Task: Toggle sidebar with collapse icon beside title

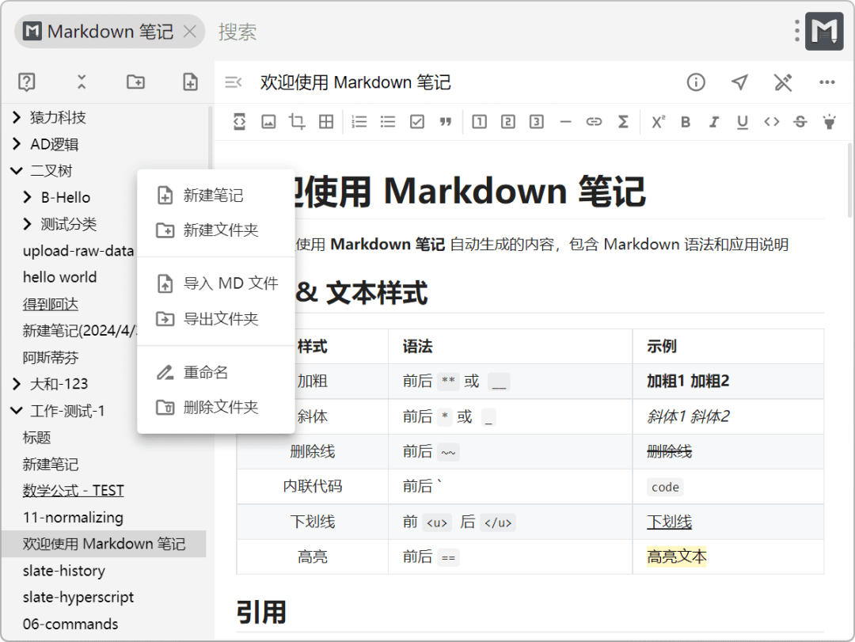Action: tap(234, 82)
